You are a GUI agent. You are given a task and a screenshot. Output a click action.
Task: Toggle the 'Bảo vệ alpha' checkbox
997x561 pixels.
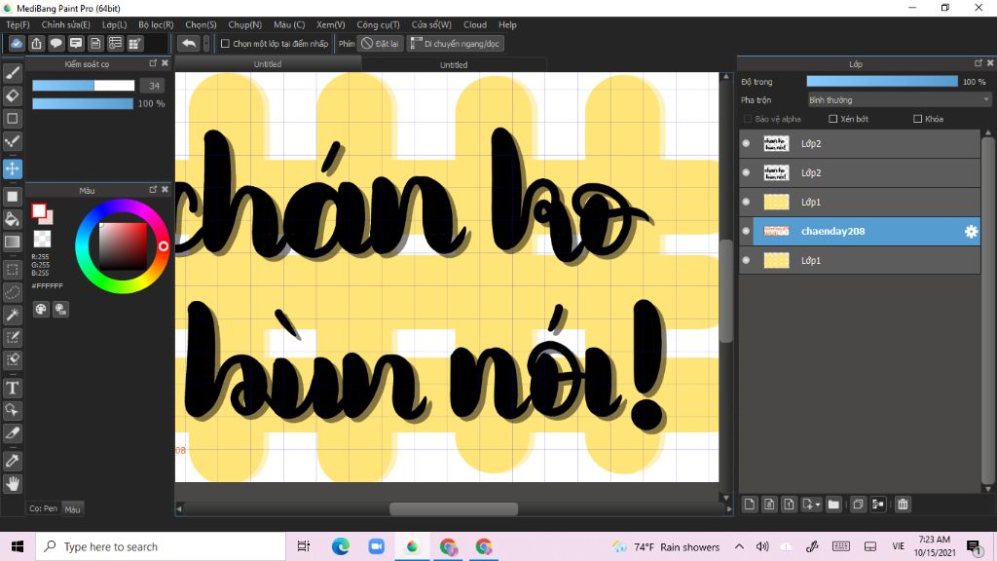pos(748,119)
